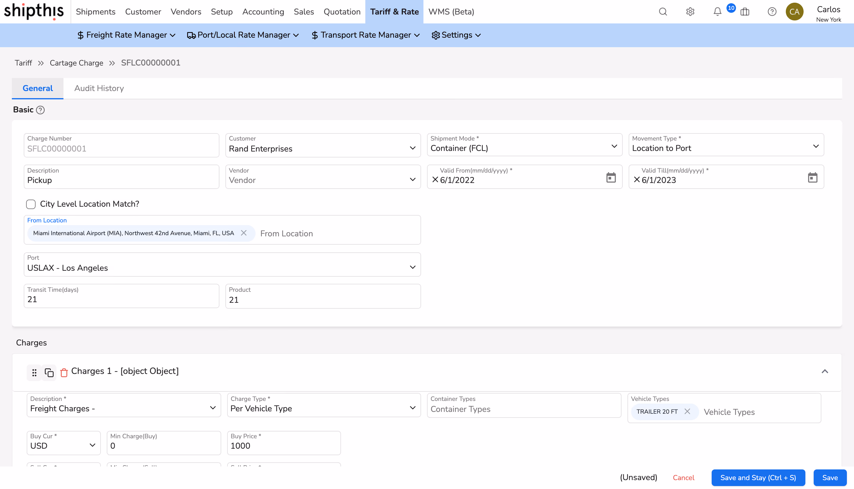This screenshot has height=489, width=854.
Task: Open the WMS (Beta) menu
Action: (x=451, y=12)
